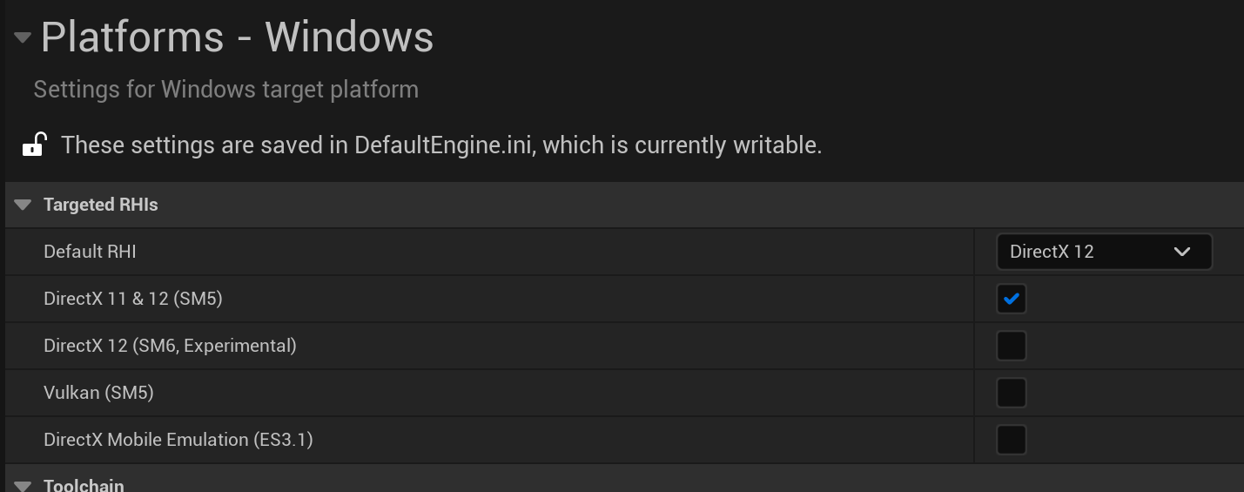
Task: Uncheck the DirectX 11 & 12 (SM5) checkbox
Action: 1011,299
